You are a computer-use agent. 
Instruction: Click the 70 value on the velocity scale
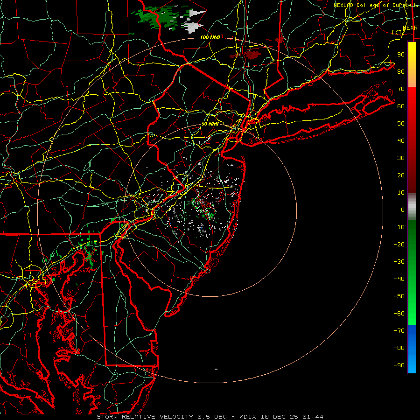coord(401,89)
